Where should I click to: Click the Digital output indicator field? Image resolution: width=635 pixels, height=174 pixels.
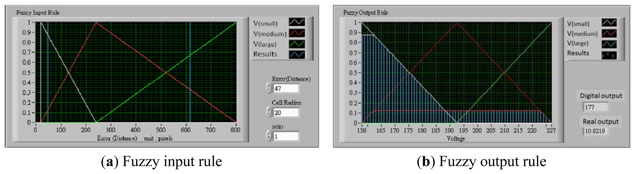595,107
